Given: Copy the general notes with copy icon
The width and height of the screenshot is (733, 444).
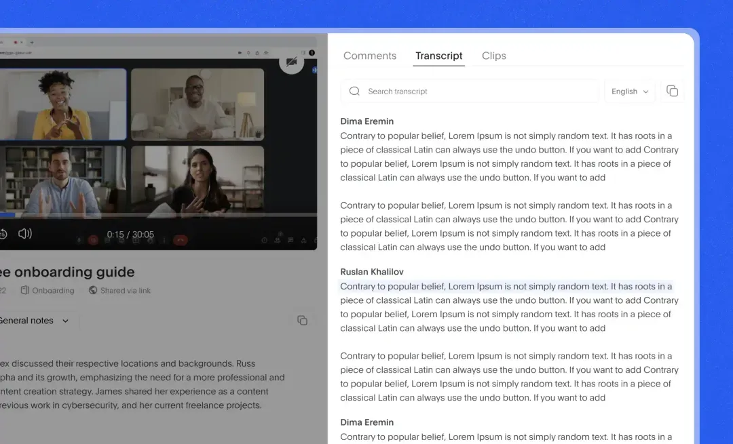Looking at the screenshot, I should [302, 321].
